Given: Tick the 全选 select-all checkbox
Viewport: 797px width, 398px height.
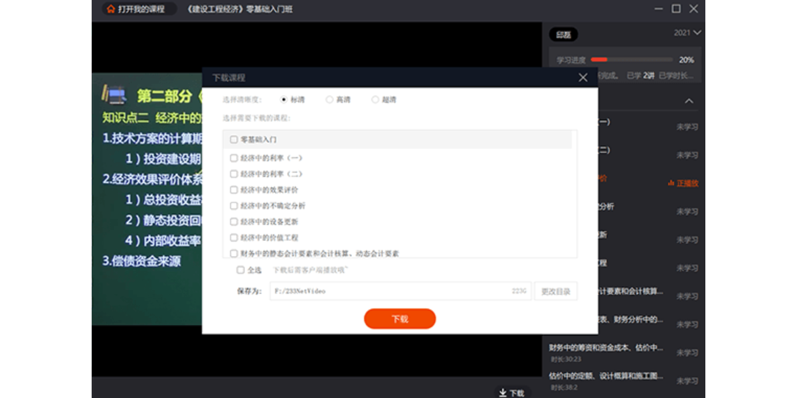Looking at the screenshot, I should coord(240,270).
